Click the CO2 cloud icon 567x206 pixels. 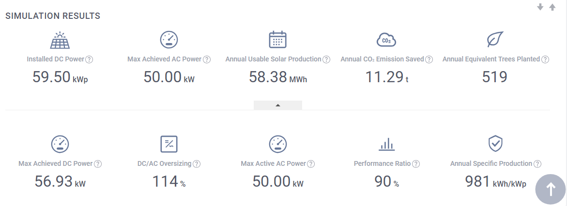(386, 40)
